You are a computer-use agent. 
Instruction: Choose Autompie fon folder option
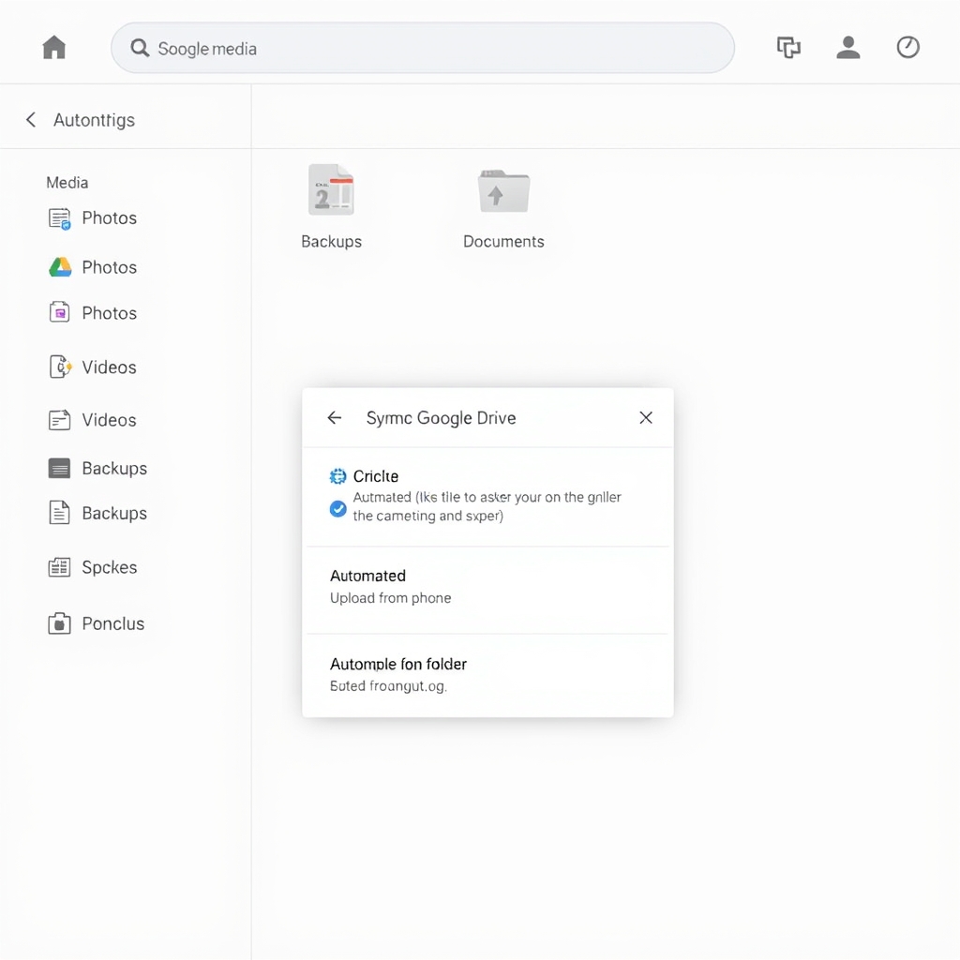487,675
